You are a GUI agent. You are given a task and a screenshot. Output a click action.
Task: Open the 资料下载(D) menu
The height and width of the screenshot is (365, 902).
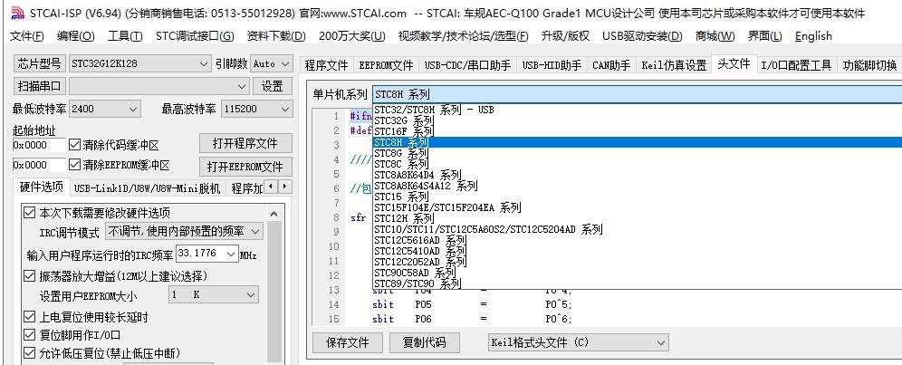coord(276,35)
